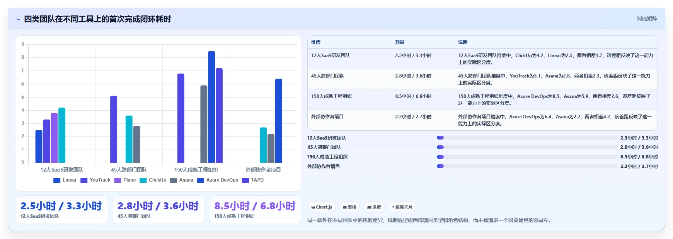Click the Asana bar for 150人成熟工程组织
The height and width of the screenshot is (239, 673).
tap(204, 124)
